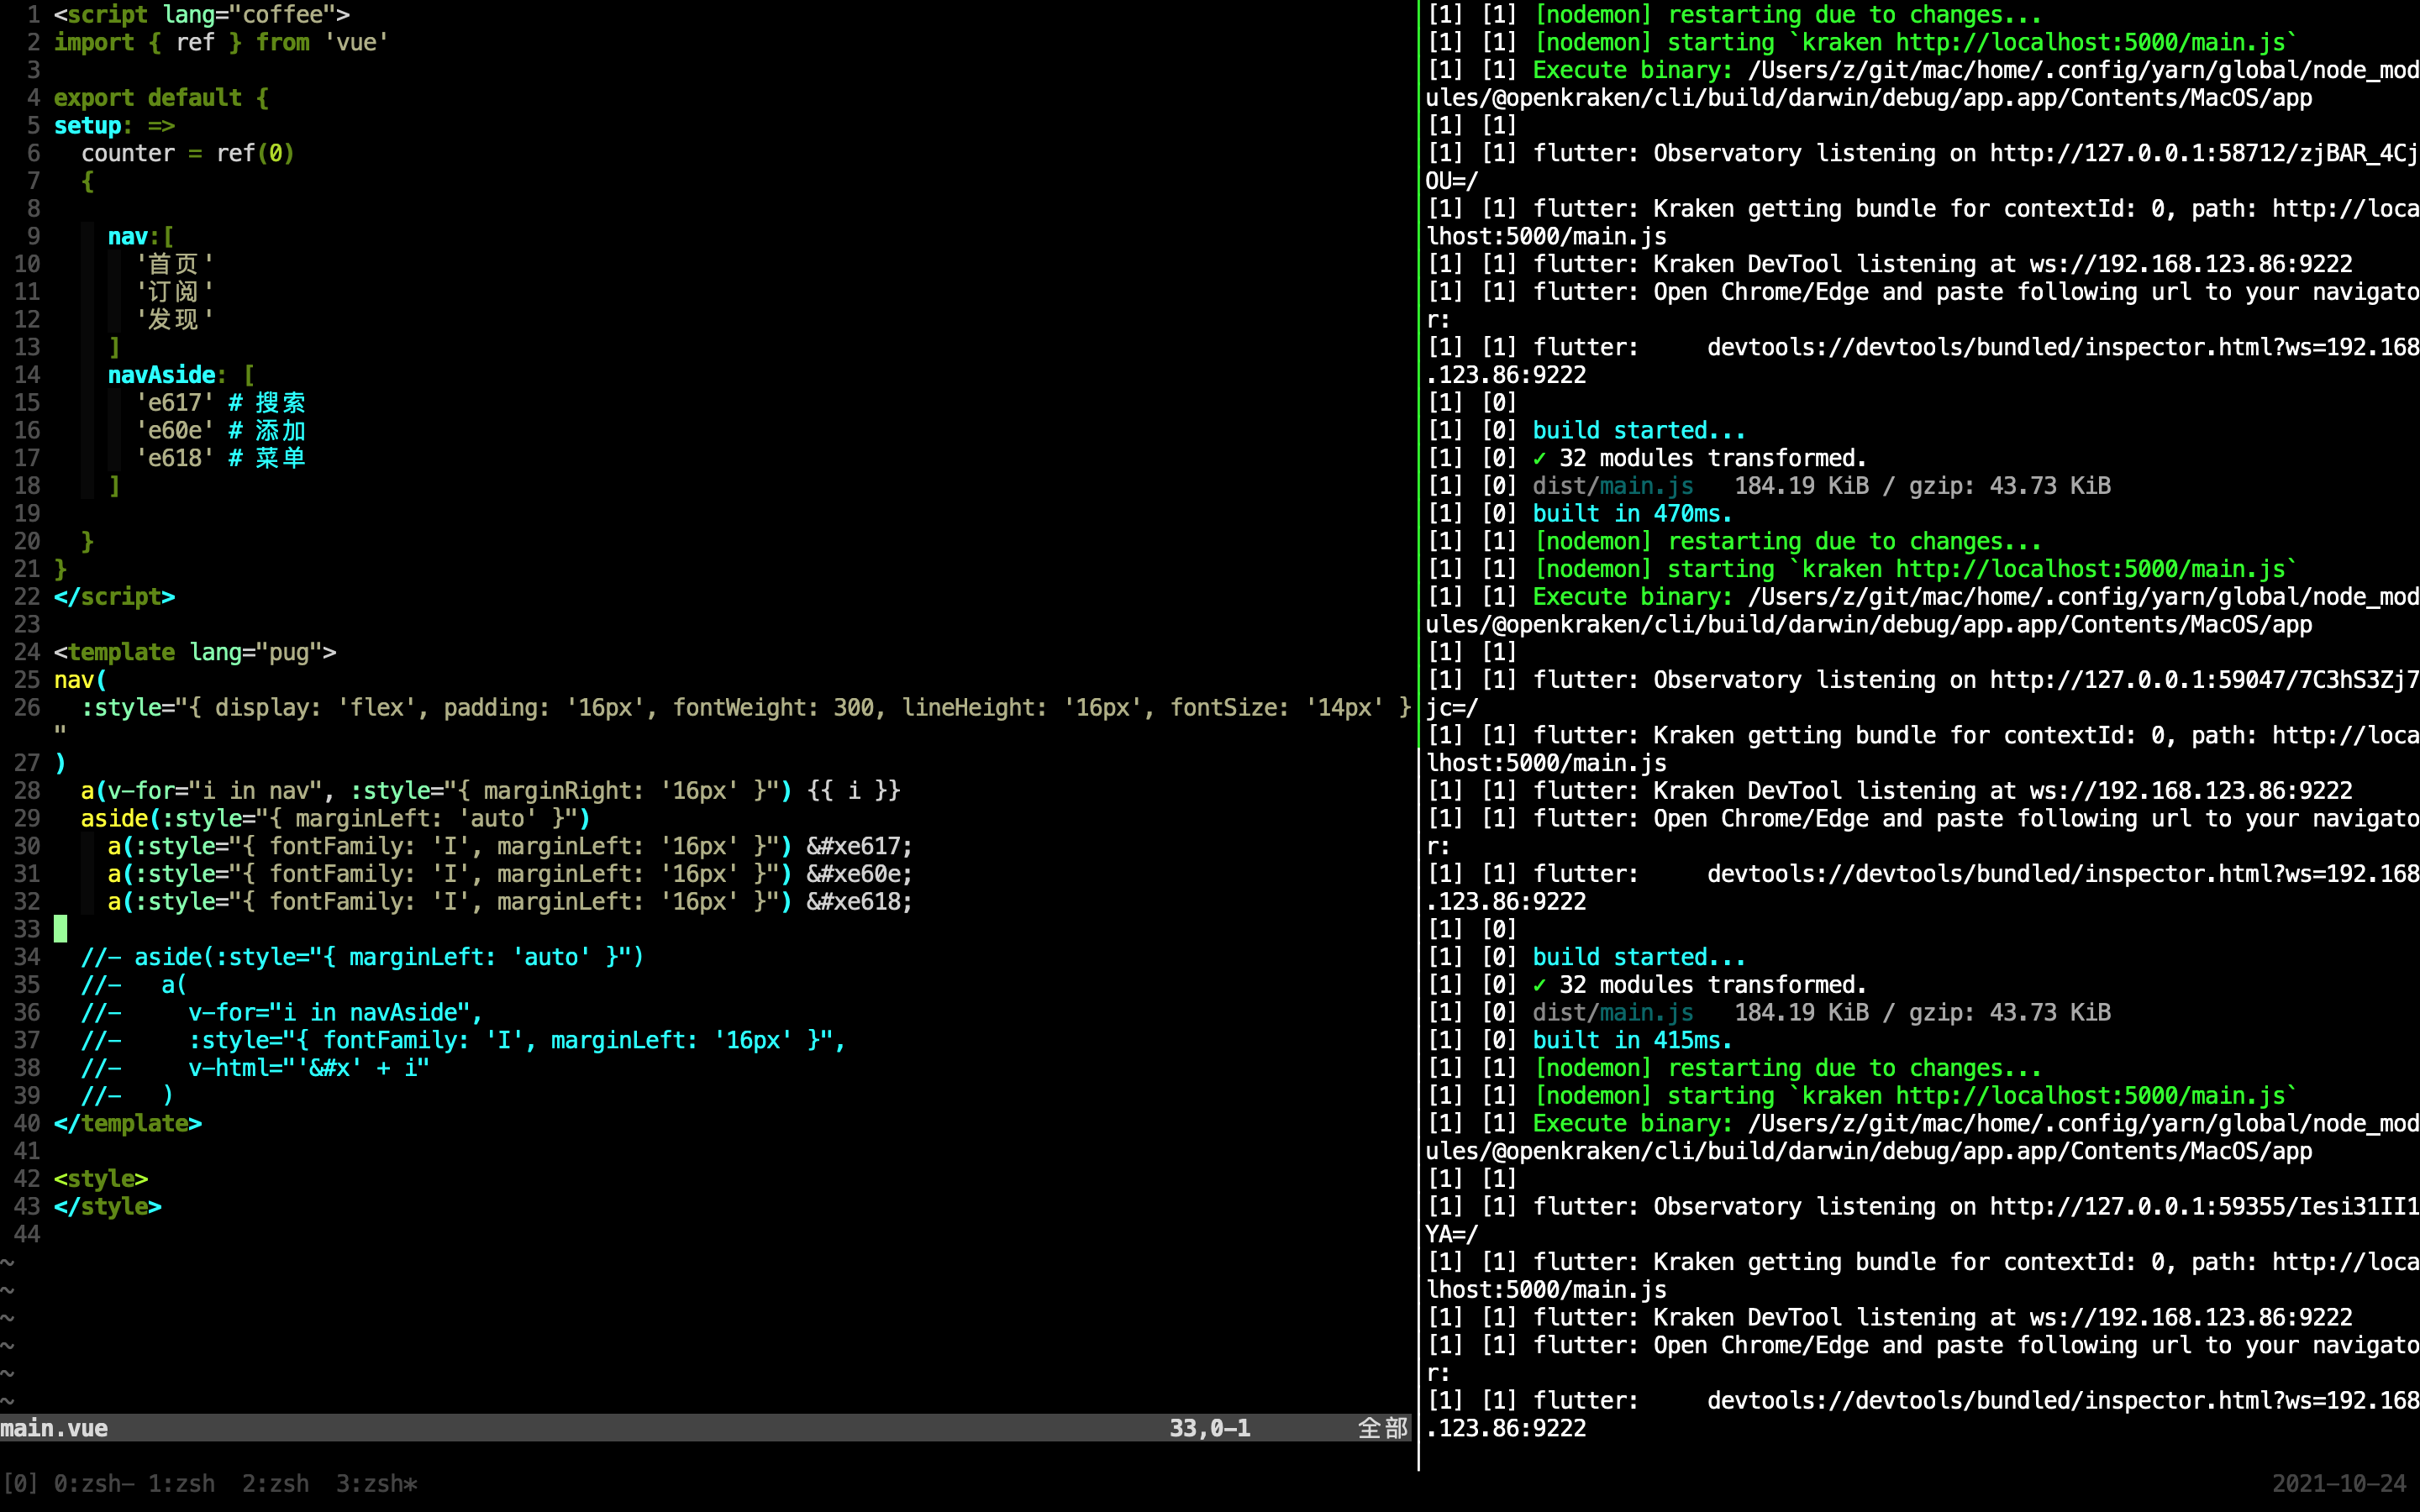
Task: Click the last devtools:// inspector URL line
Action: tap(2063, 1400)
